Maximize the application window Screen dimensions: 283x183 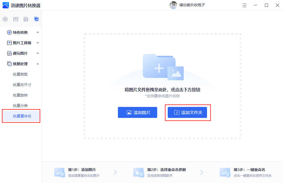pos(266,5)
